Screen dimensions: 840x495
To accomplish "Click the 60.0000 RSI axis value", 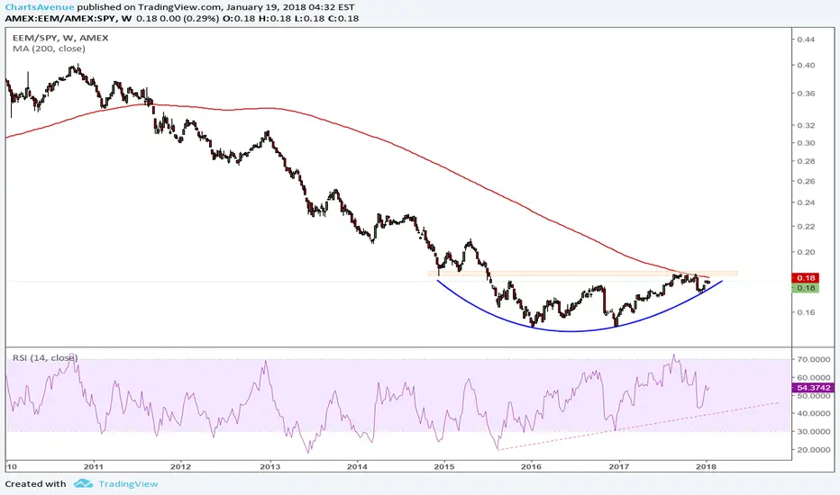I will point(814,378).
